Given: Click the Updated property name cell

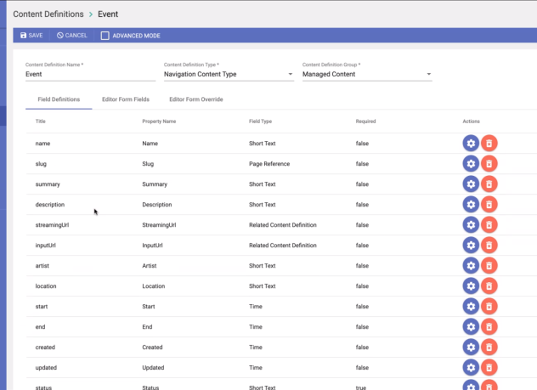Looking at the screenshot, I should [153, 367].
